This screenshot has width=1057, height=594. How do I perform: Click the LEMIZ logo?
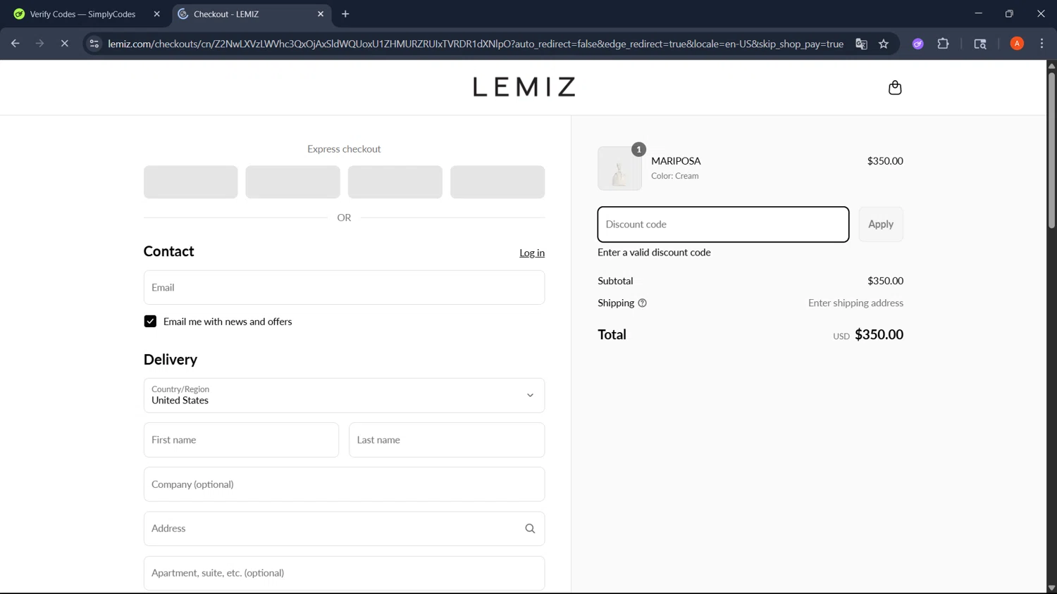pos(524,87)
